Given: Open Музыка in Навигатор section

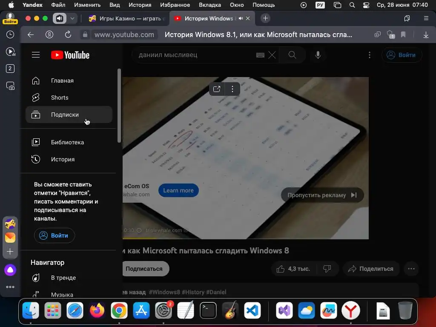Looking at the screenshot, I should [69, 294].
